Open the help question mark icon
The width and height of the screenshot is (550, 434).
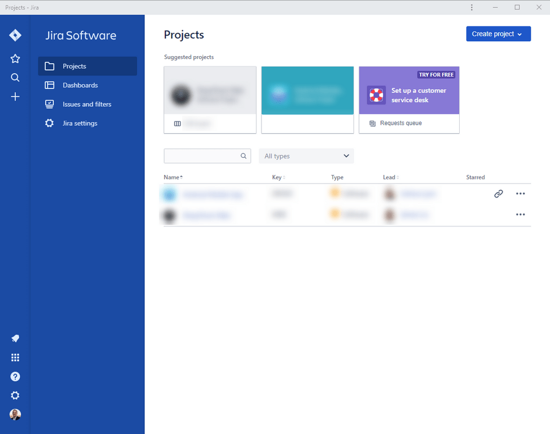(15, 376)
